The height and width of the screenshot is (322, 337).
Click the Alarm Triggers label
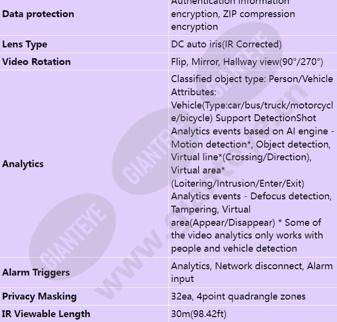tap(36, 273)
